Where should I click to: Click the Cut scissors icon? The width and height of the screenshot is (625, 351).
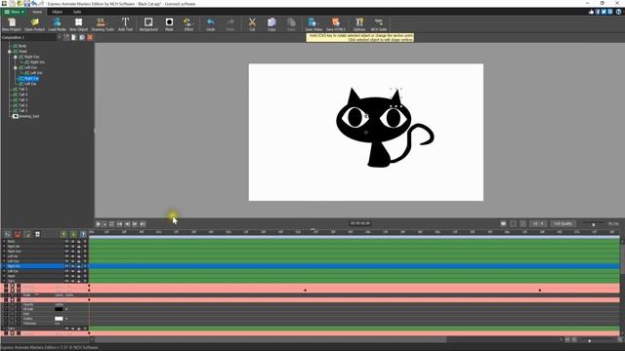tap(252, 23)
